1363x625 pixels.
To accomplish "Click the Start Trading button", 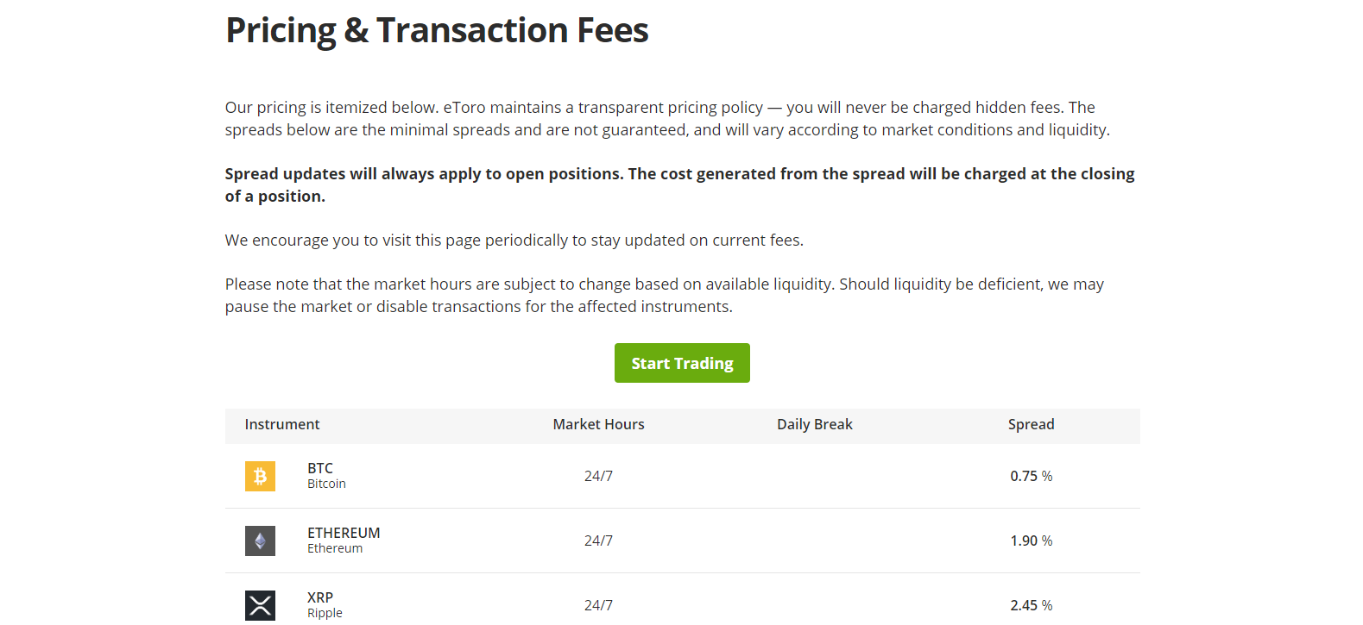I will coord(682,363).
